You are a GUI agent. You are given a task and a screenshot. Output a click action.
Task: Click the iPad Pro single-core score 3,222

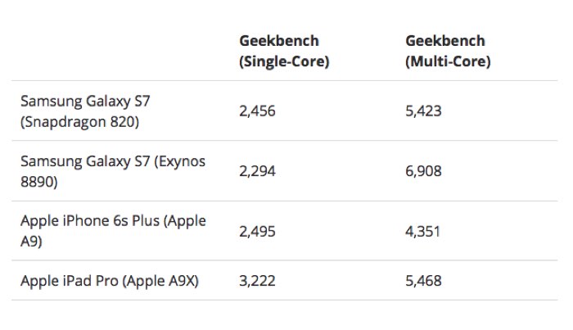point(258,281)
